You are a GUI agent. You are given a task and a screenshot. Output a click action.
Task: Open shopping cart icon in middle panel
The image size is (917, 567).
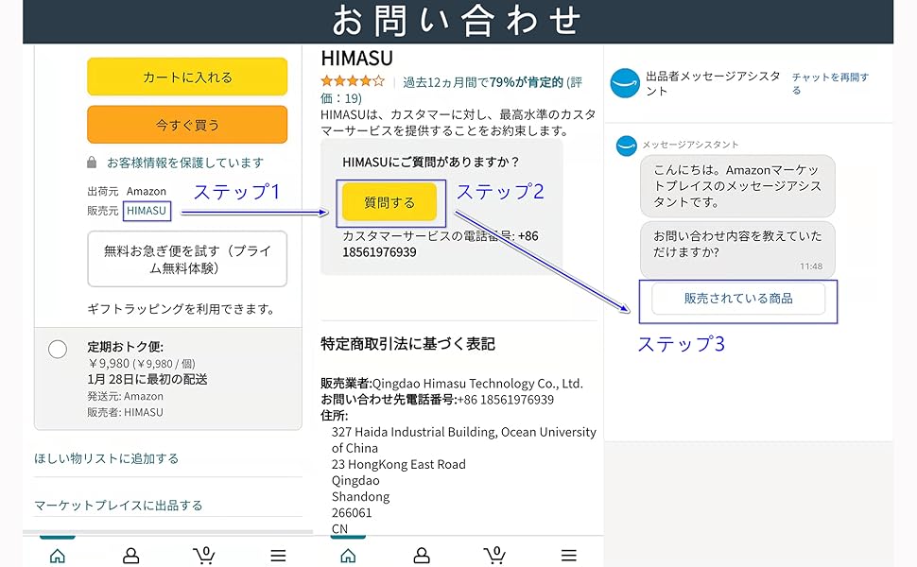(x=494, y=555)
